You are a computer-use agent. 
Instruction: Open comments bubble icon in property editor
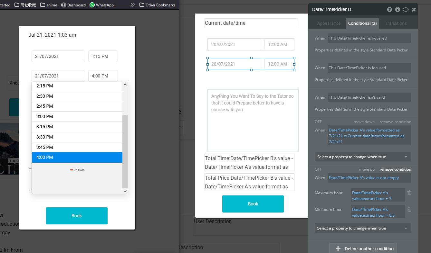click(x=406, y=10)
